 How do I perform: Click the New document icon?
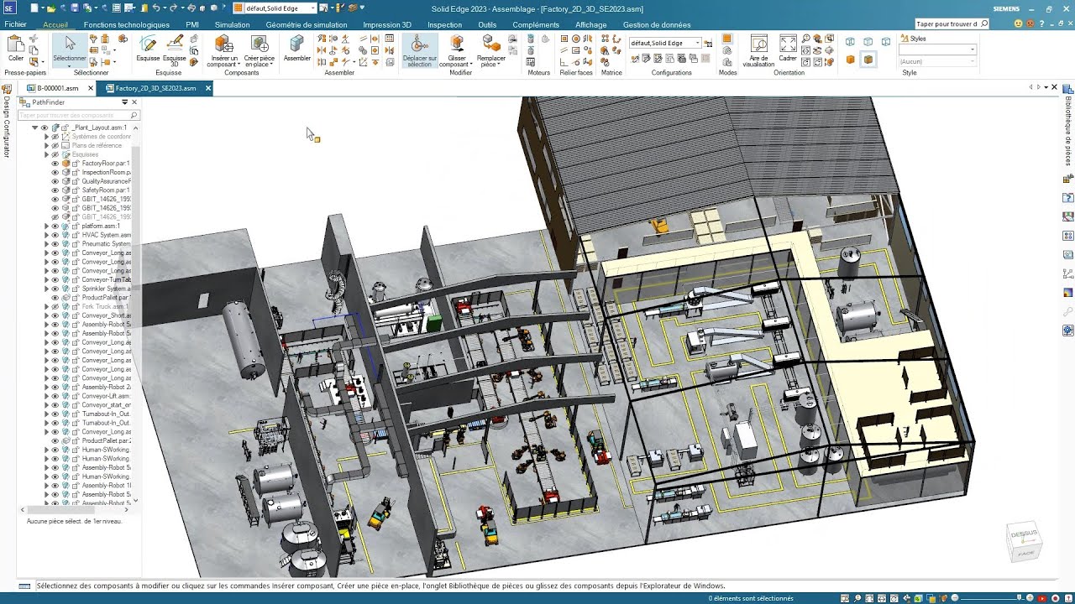pyautogui.click(x=34, y=8)
